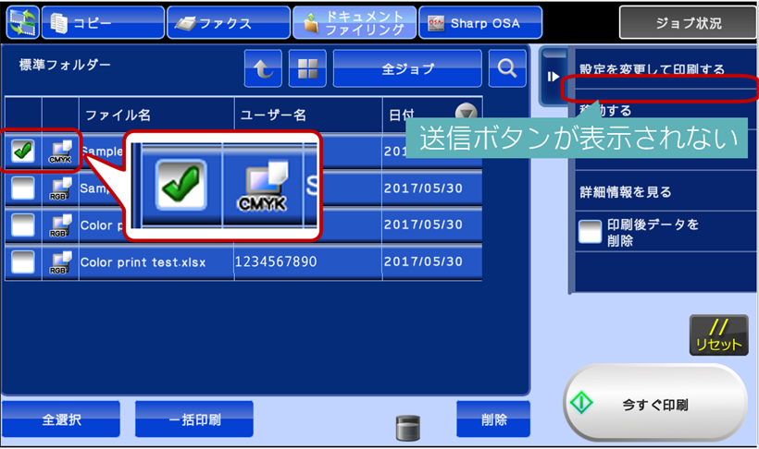Switch to the コピー mode tab
Image resolution: width=759 pixels, height=449 pixels.
tap(103, 23)
